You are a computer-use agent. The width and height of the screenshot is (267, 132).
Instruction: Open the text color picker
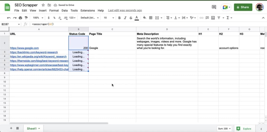tap(136, 18)
